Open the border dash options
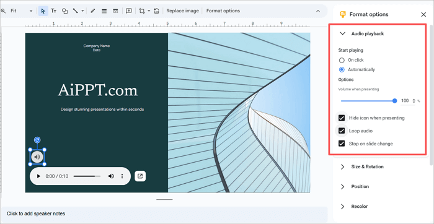The width and height of the screenshot is (434, 224). (x=115, y=11)
